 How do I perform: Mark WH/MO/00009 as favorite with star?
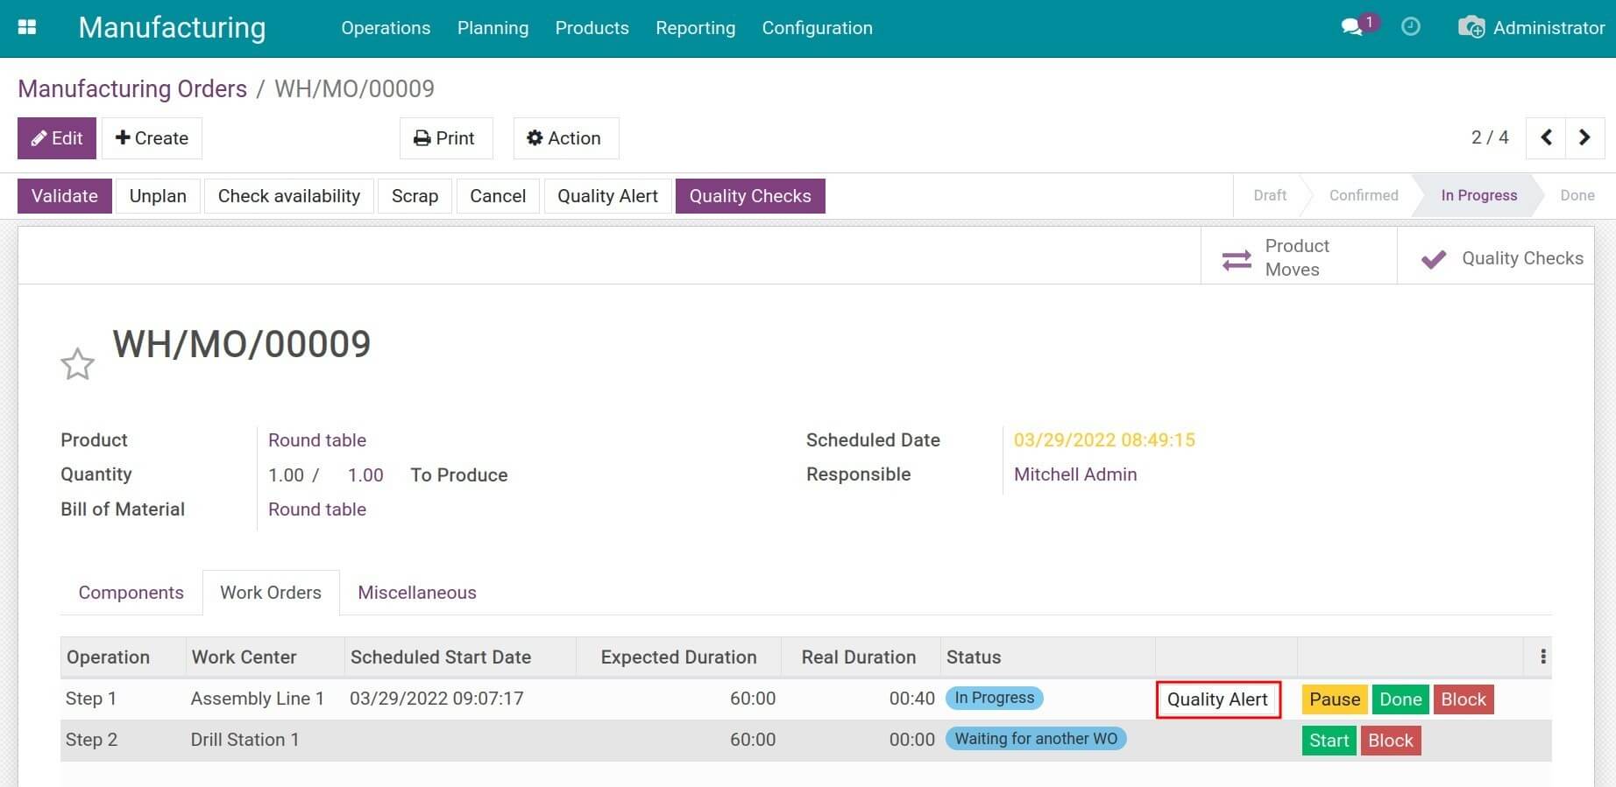coord(77,364)
